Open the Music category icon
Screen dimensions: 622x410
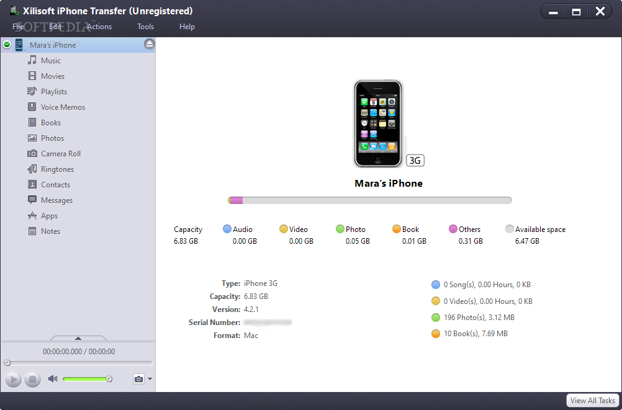point(32,60)
